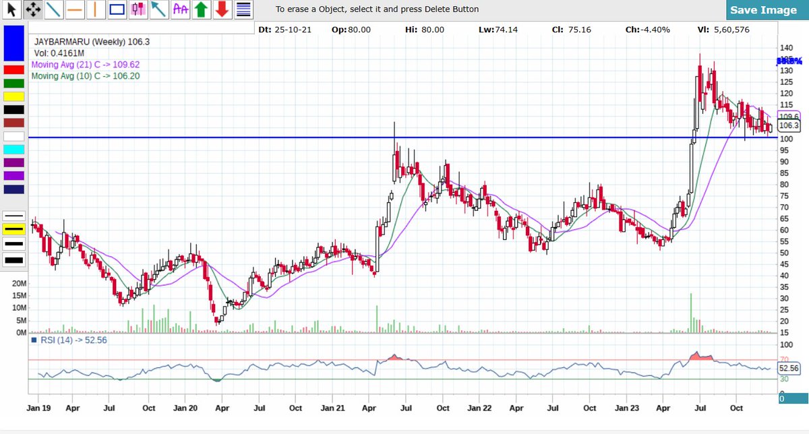Click the candlestick chart tool icon
The image size is (809, 434).
click(x=138, y=9)
